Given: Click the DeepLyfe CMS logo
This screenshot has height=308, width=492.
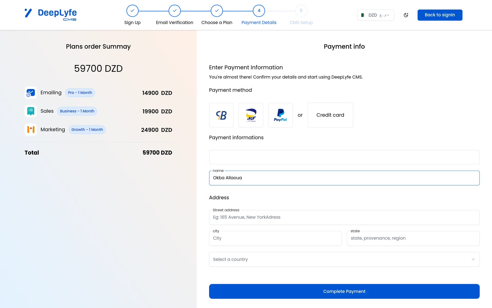Looking at the screenshot, I should 50,14.
